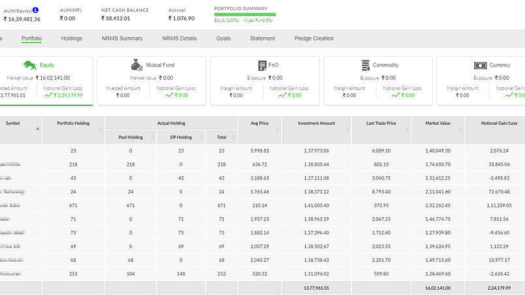Go to the Goals tab
The image size is (525, 295).
(x=223, y=39)
